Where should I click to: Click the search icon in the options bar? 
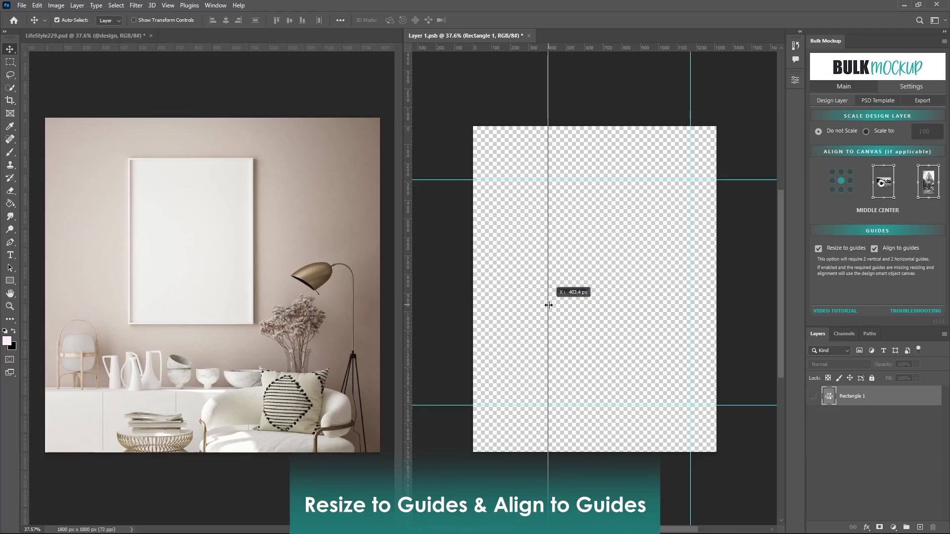[920, 20]
